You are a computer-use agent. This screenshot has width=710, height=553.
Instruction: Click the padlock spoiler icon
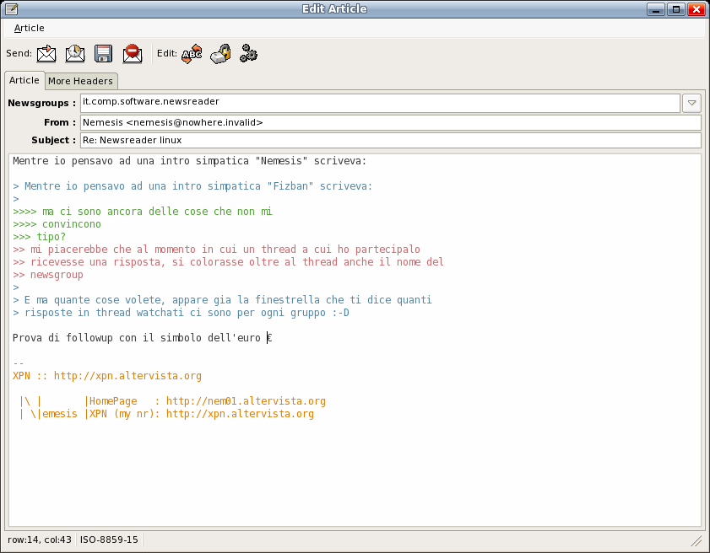tap(220, 54)
